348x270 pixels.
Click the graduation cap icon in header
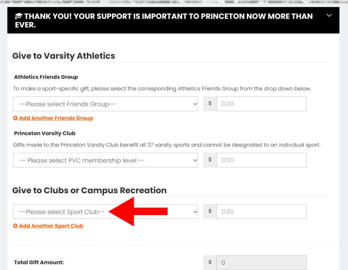tap(19, 16)
